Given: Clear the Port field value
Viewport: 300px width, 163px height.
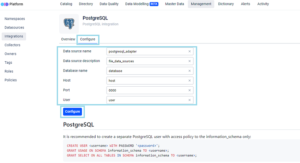Looking at the screenshot, I should (x=190, y=90).
